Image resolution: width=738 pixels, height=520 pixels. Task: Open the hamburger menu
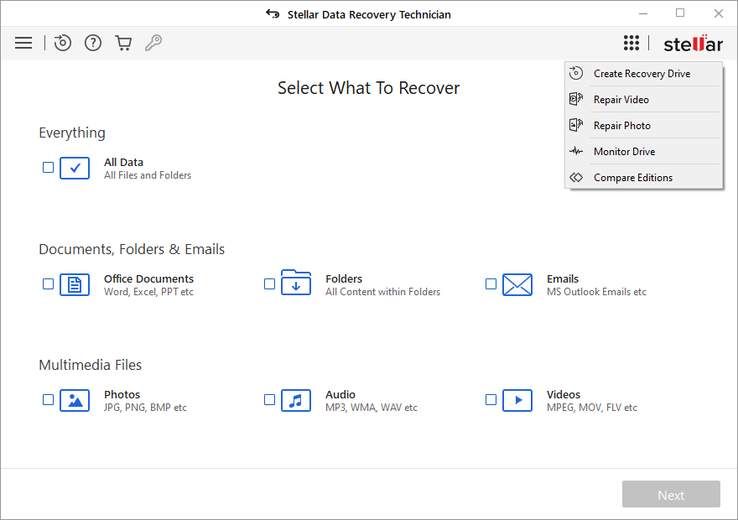click(x=23, y=44)
